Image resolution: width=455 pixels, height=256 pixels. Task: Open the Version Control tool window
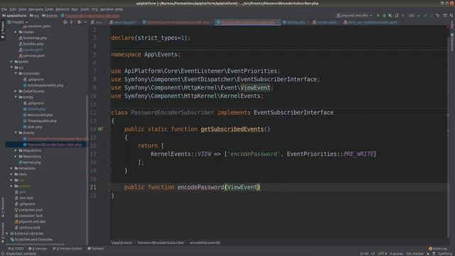pyautogui.click(x=68, y=248)
